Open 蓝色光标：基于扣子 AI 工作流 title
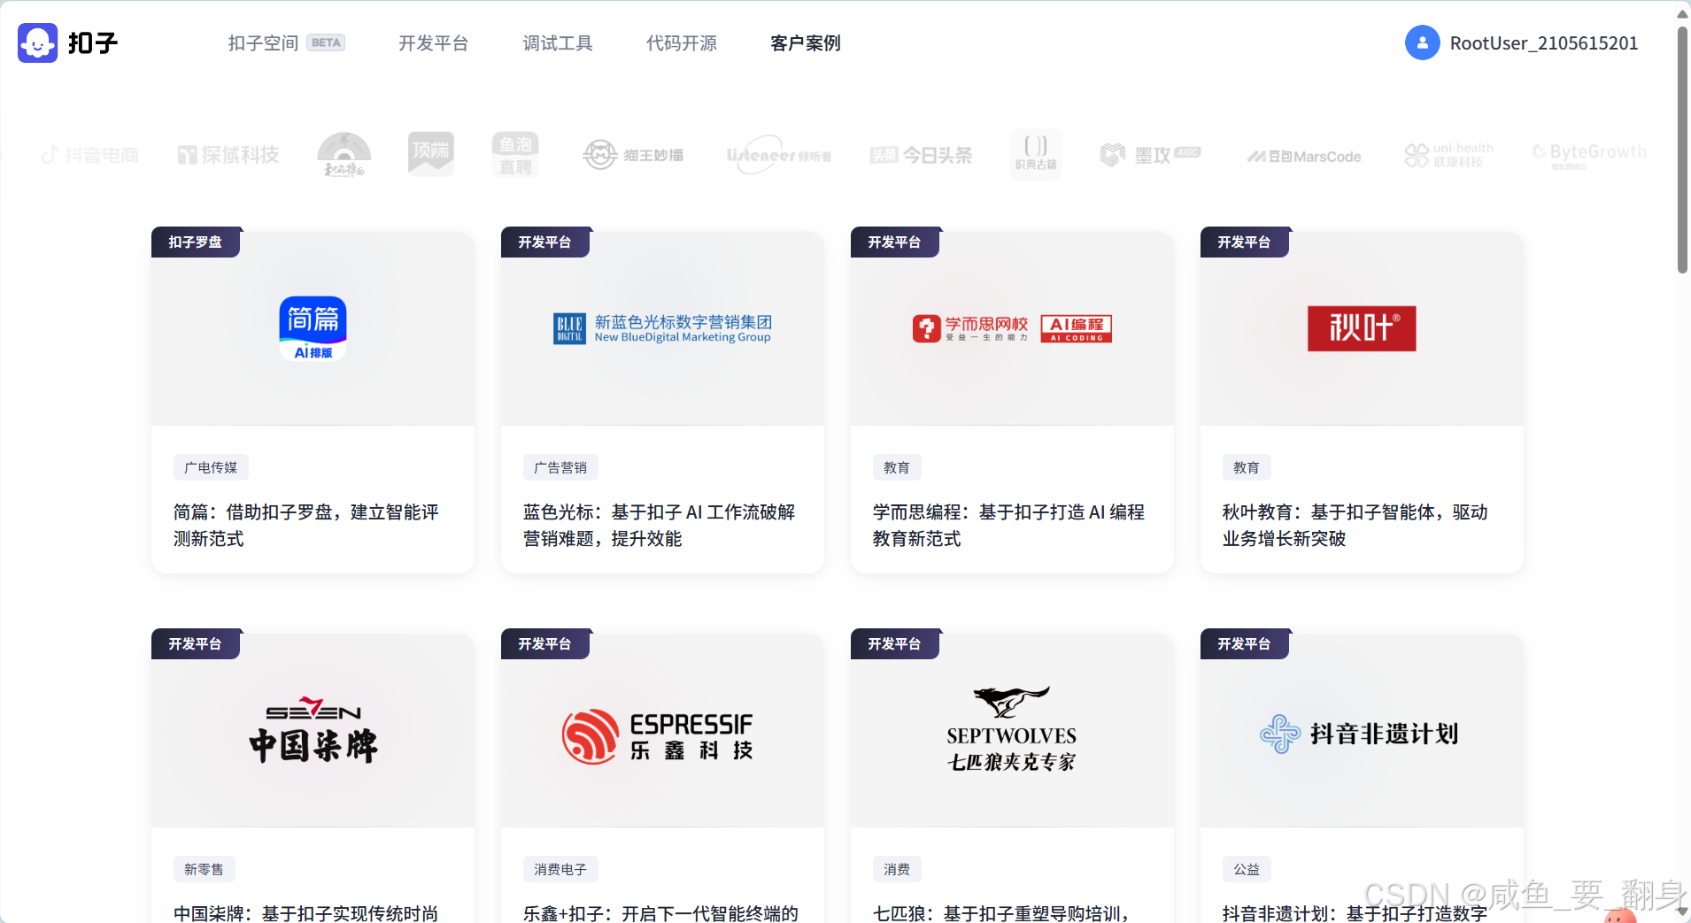1691x923 pixels. point(660,525)
